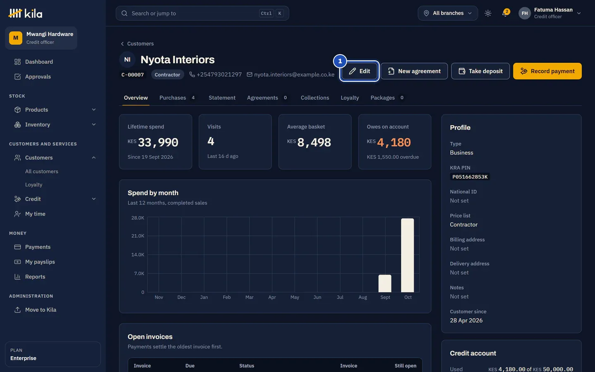Click the FH user avatar

[525, 13]
